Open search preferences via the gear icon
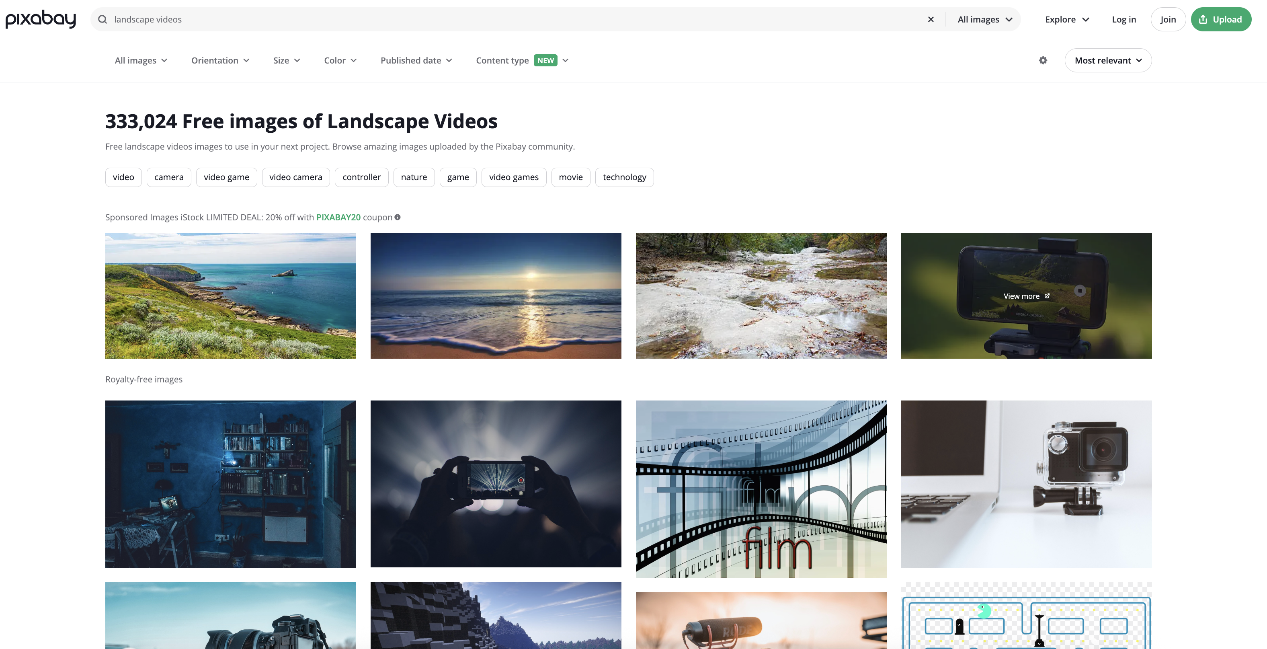1267x649 pixels. [1042, 60]
